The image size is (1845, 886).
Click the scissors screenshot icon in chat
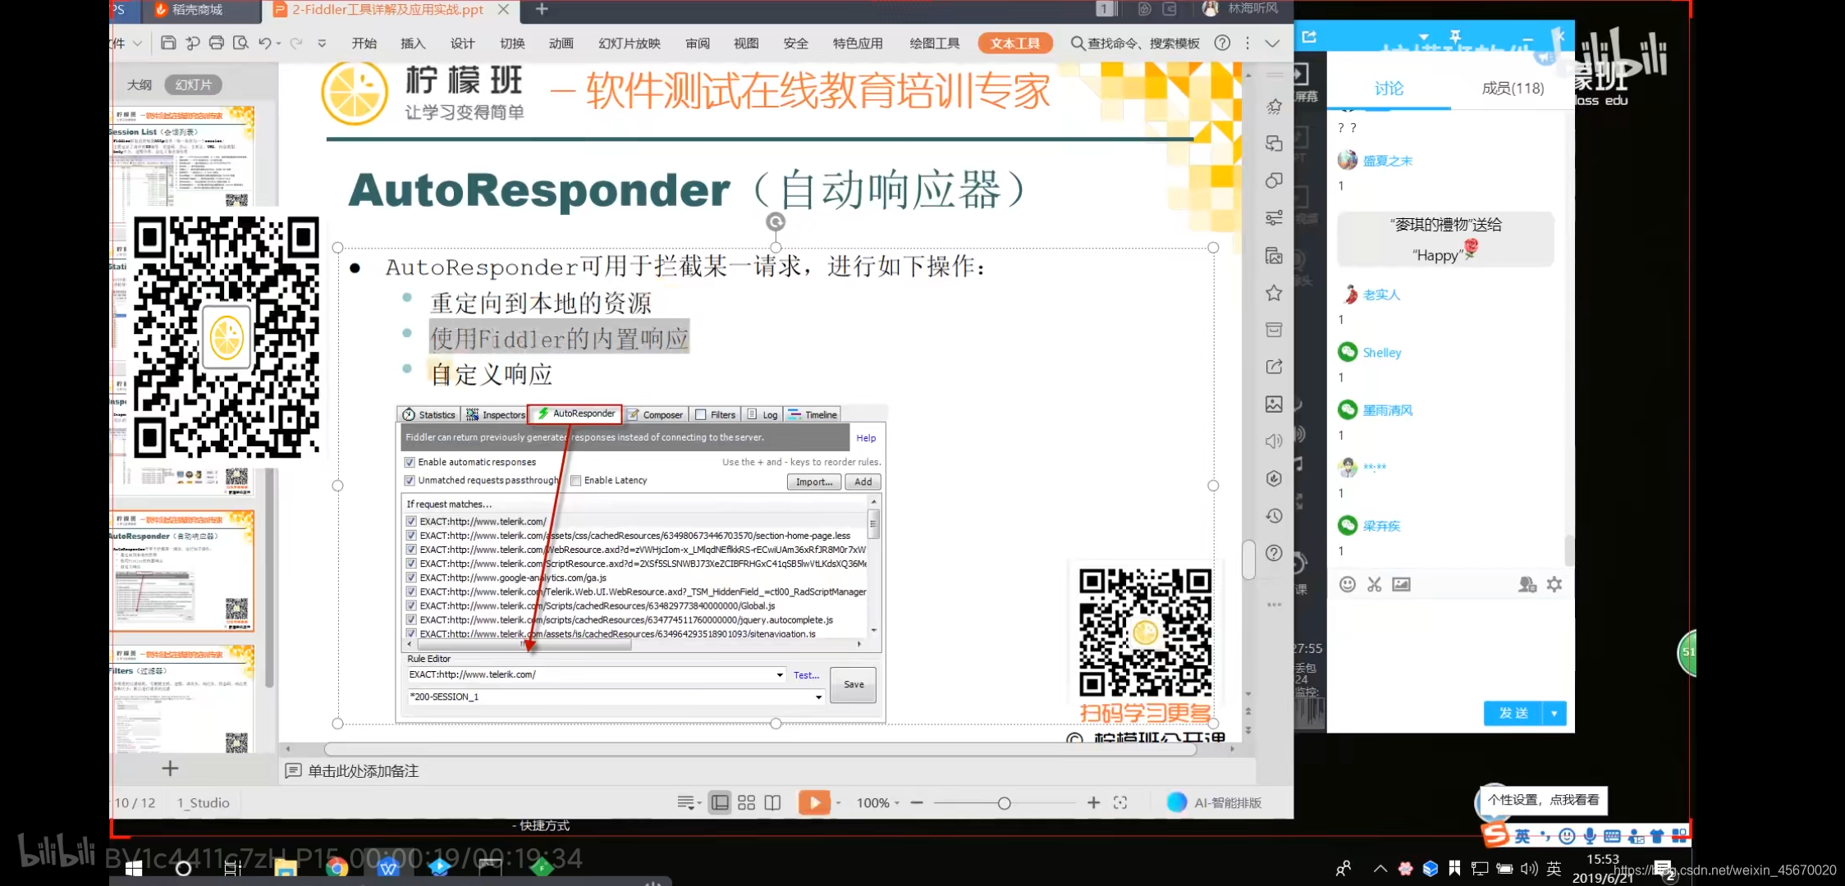1375,584
